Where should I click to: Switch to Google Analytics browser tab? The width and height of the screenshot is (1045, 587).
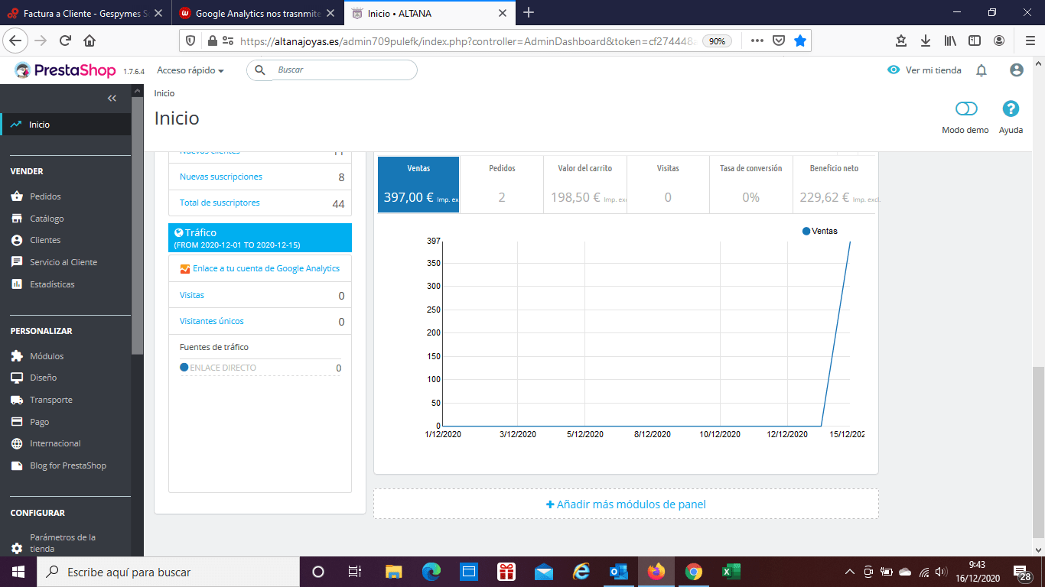(257, 13)
